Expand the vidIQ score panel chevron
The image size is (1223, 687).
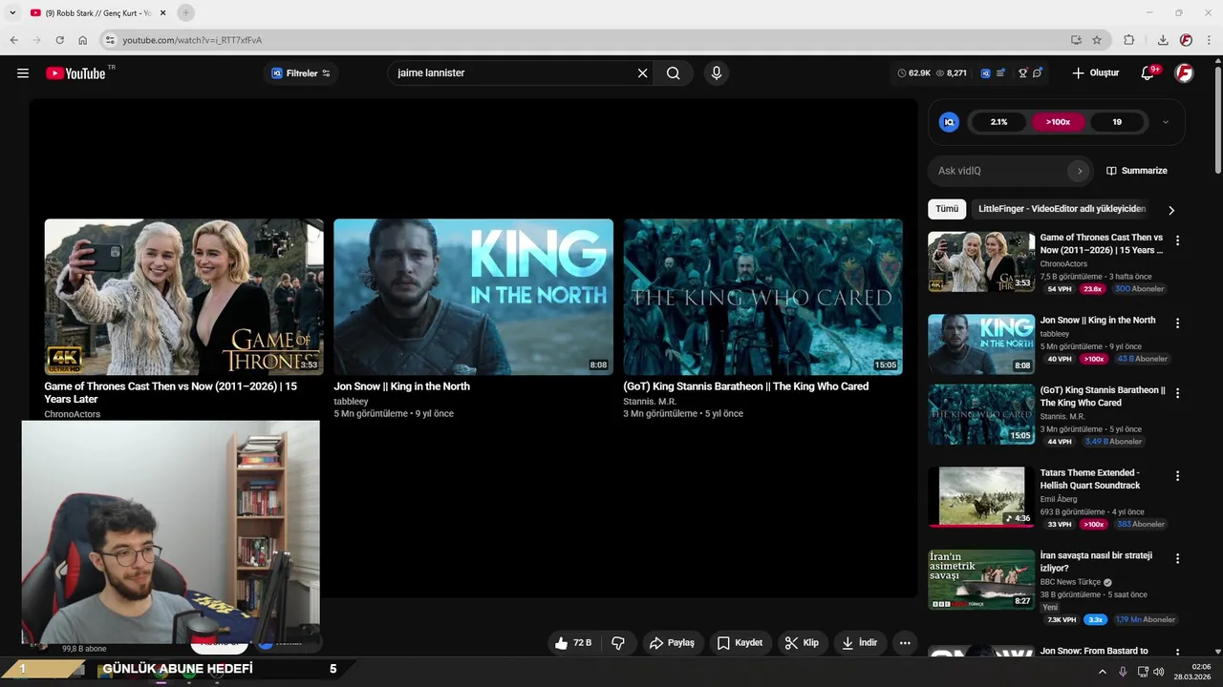pos(1166,122)
